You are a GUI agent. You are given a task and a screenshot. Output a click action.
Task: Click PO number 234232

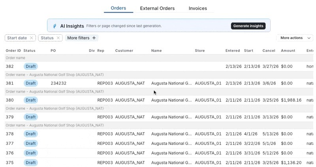tap(58, 83)
